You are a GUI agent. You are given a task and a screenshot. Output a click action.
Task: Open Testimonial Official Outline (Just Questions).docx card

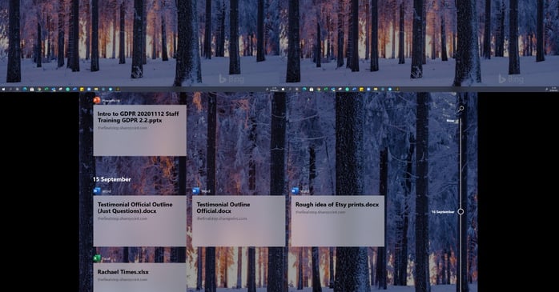tap(139, 221)
